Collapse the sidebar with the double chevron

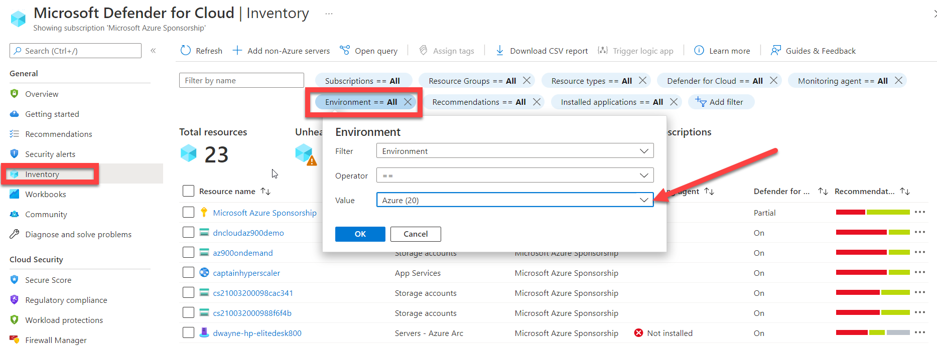click(153, 51)
